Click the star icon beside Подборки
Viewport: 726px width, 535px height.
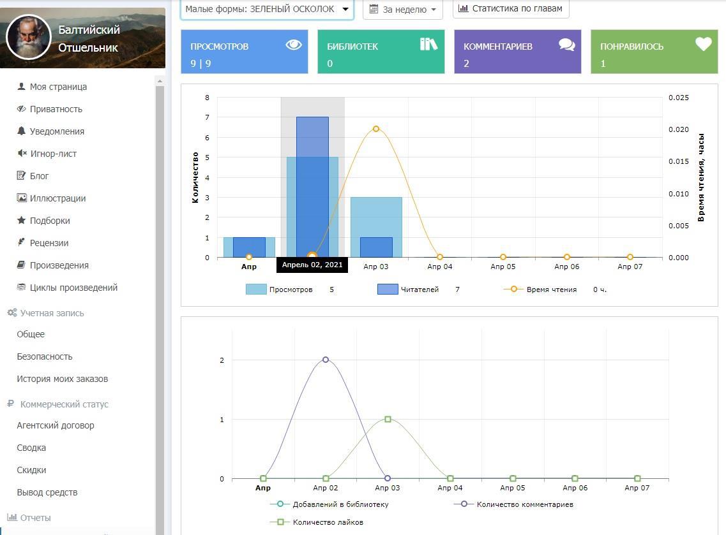pos(21,220)
